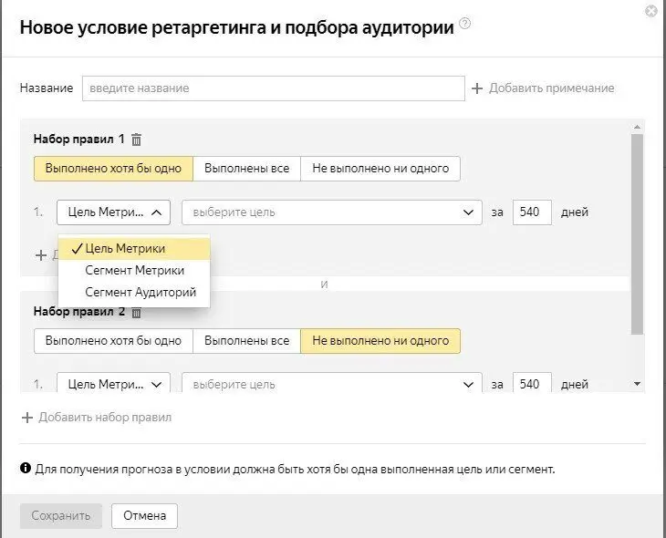
Task: Select 'Не выполнено ни одного' in rule set 1
Action: [x=380, y=169]
